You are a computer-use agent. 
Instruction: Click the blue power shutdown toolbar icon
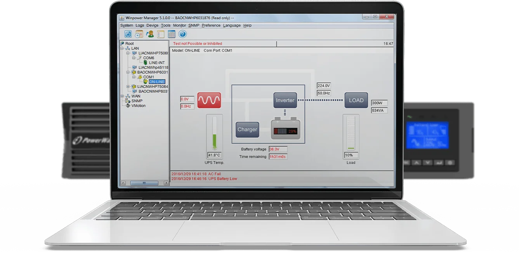pos(128,34)
